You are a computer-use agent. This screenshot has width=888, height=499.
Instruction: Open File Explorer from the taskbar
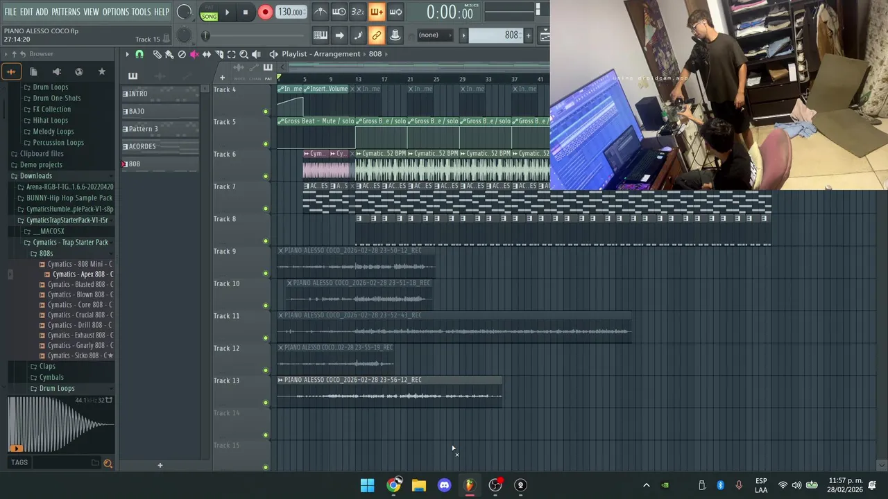(x=419, y=485)
